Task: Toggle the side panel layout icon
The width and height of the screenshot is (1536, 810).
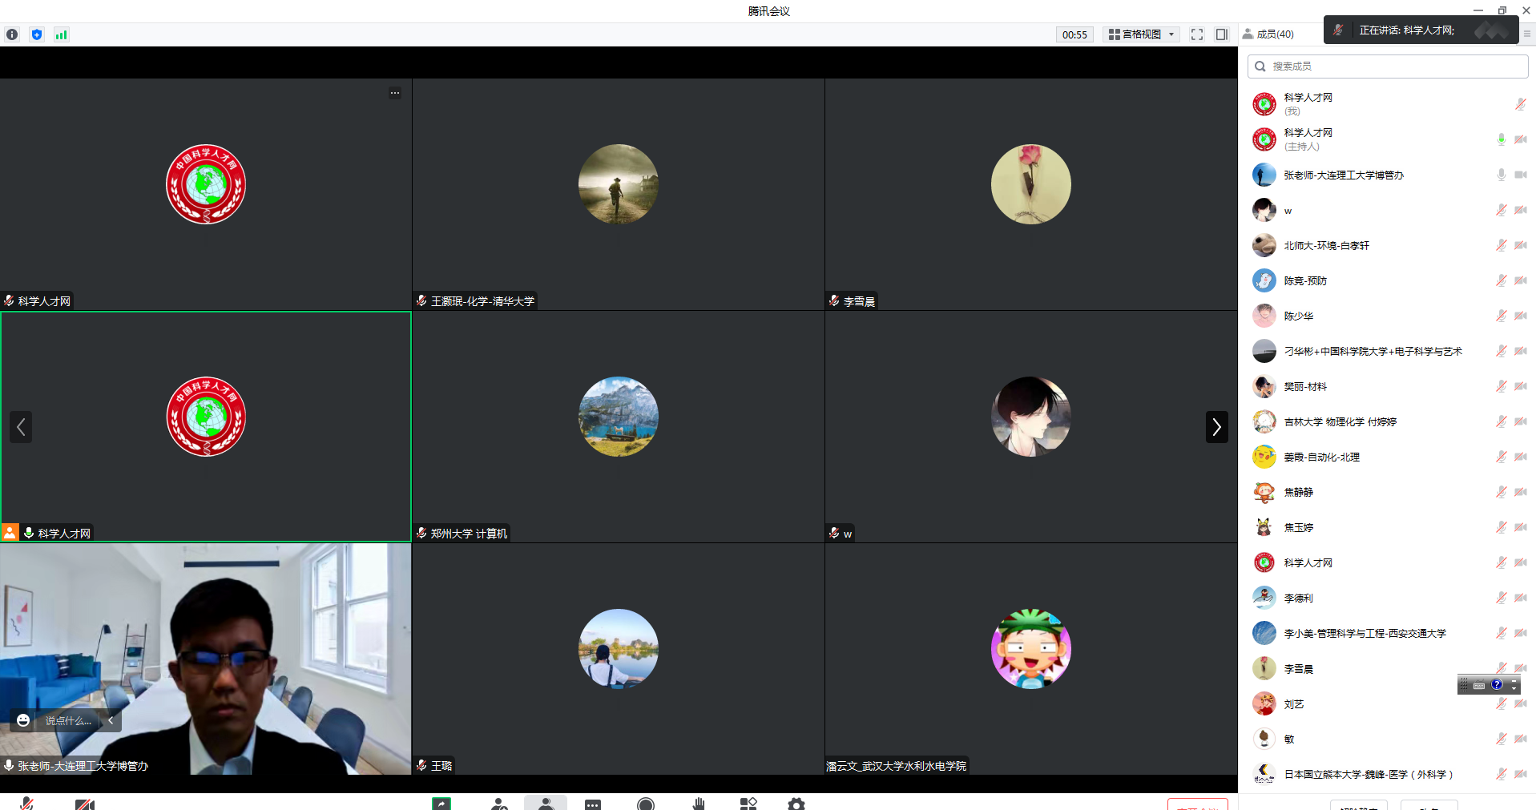Action: pyautogui.click(x=1222, y=34)
